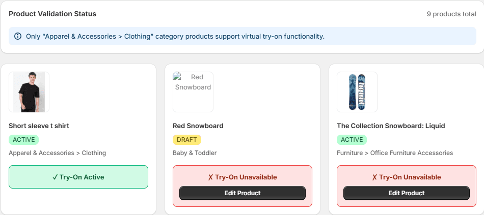This screenshot has height=215, width=484.
Task: Click the "Short sleeve t shirt" product title
Action: click(x=39, y=126)
